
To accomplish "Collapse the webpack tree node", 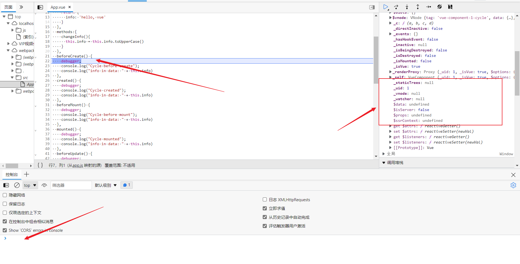I will coord(8,50).
